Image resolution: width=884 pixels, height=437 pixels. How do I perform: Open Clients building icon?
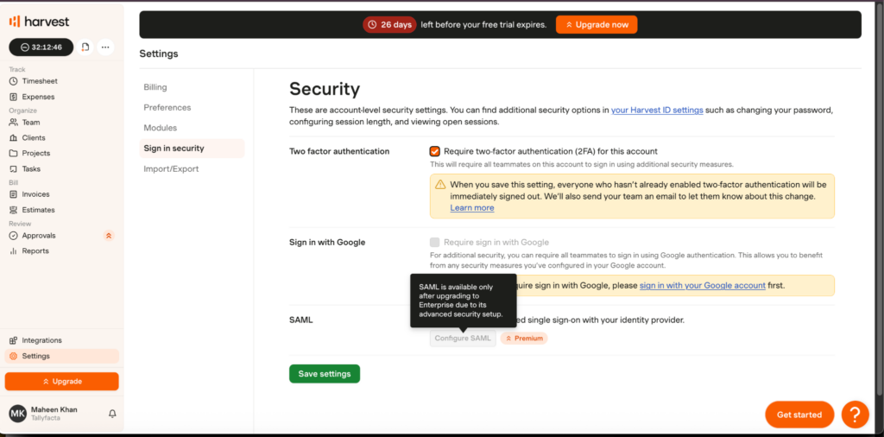pyautogui.click(x=14, y=137)
